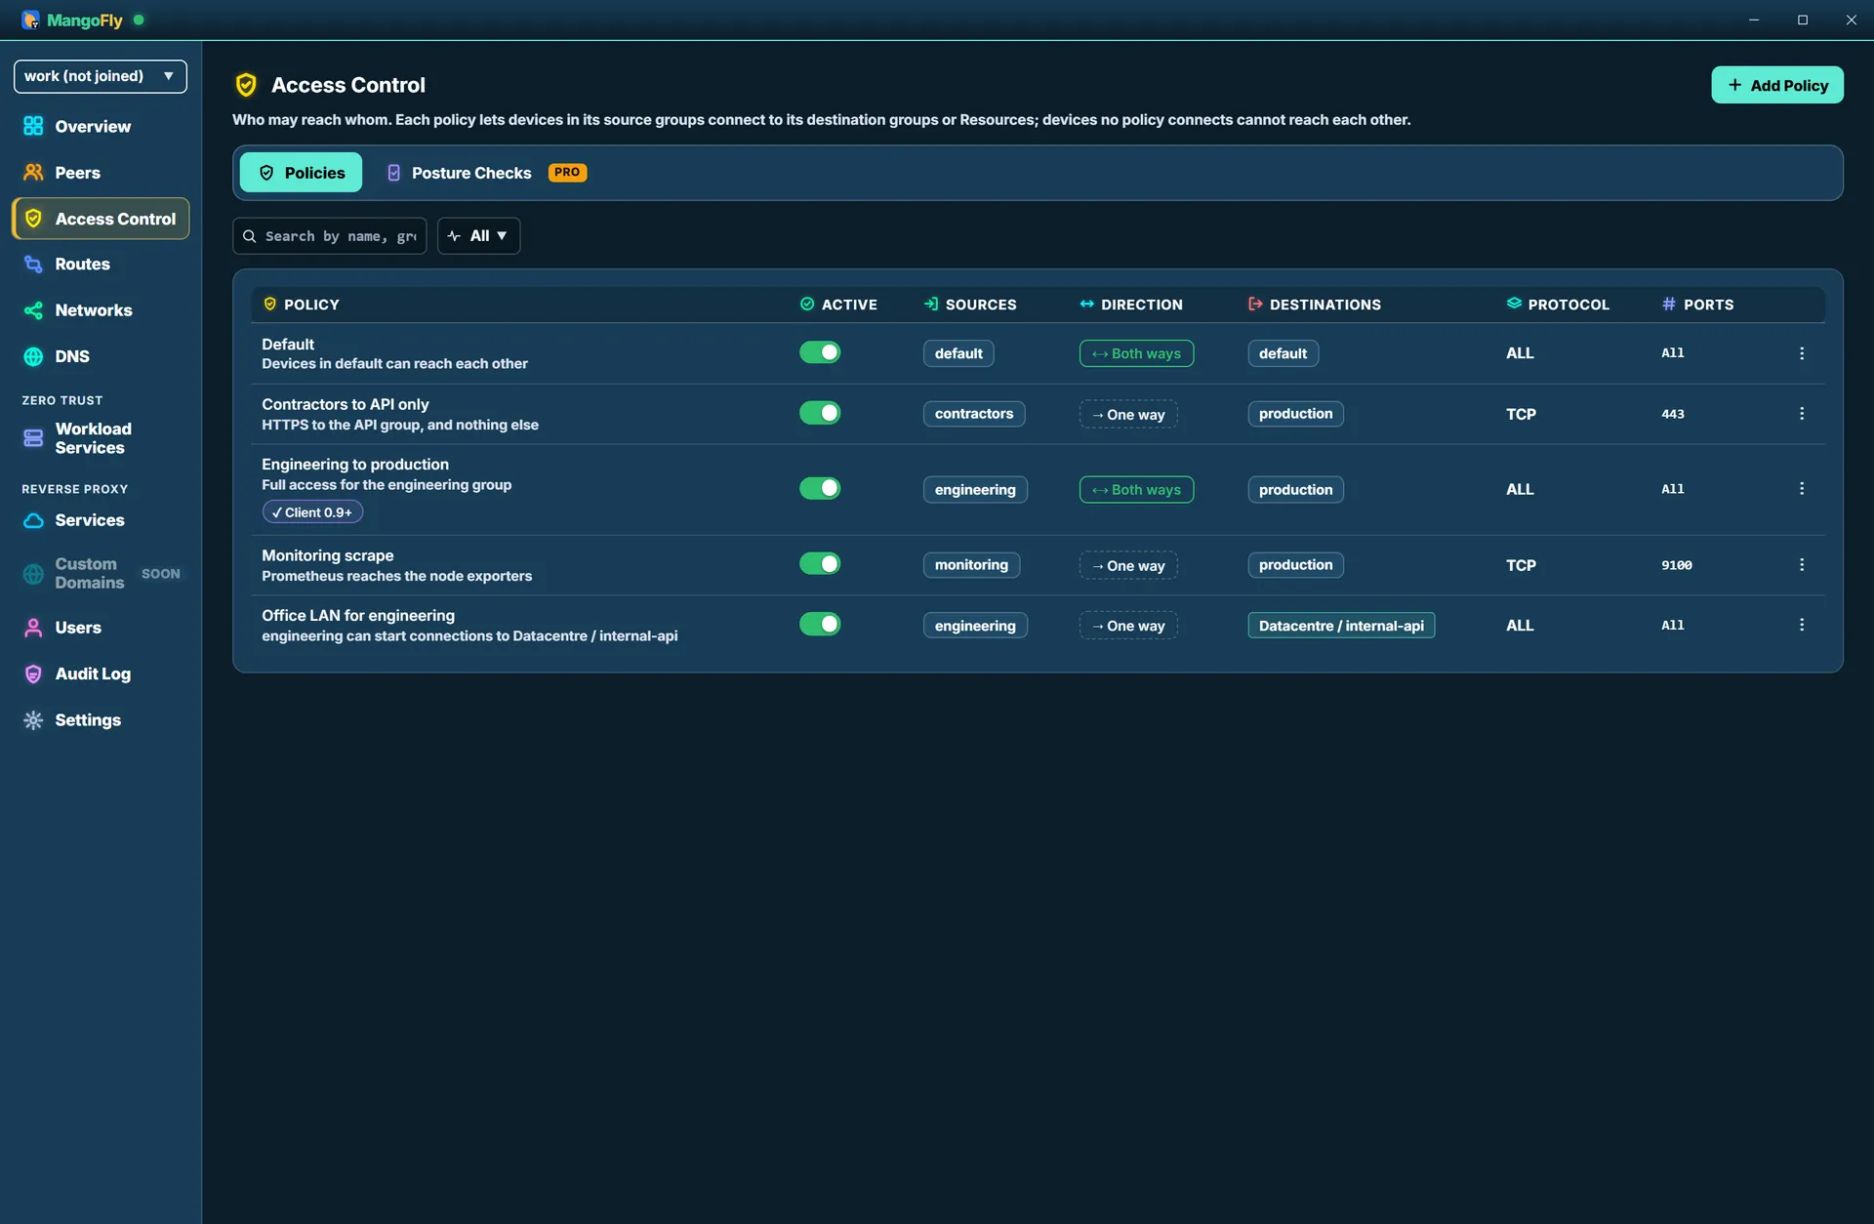Screen dimensions: 1874x1224
Task: Open more options for Office LAN for engineering
Action: click(x=1802, y=625)
